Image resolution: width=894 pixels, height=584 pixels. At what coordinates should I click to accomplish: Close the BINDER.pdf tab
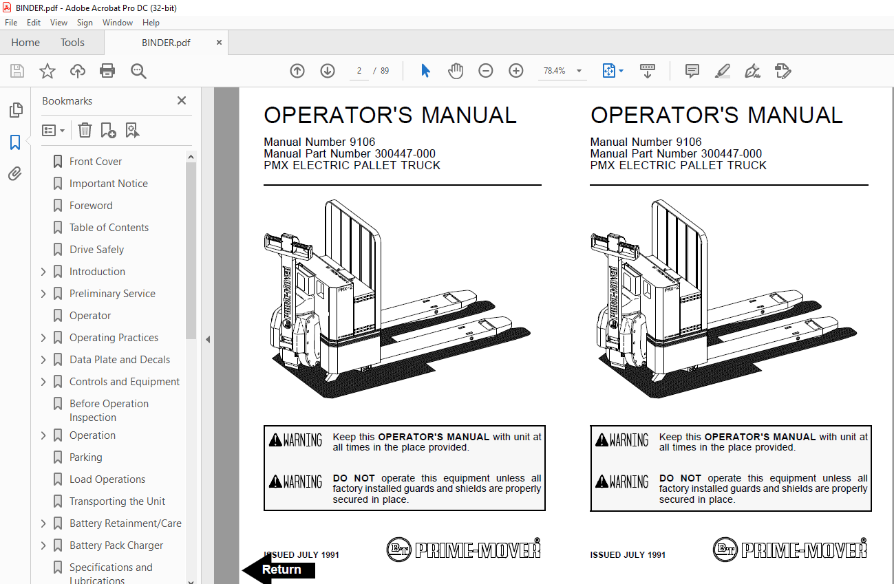219,43
